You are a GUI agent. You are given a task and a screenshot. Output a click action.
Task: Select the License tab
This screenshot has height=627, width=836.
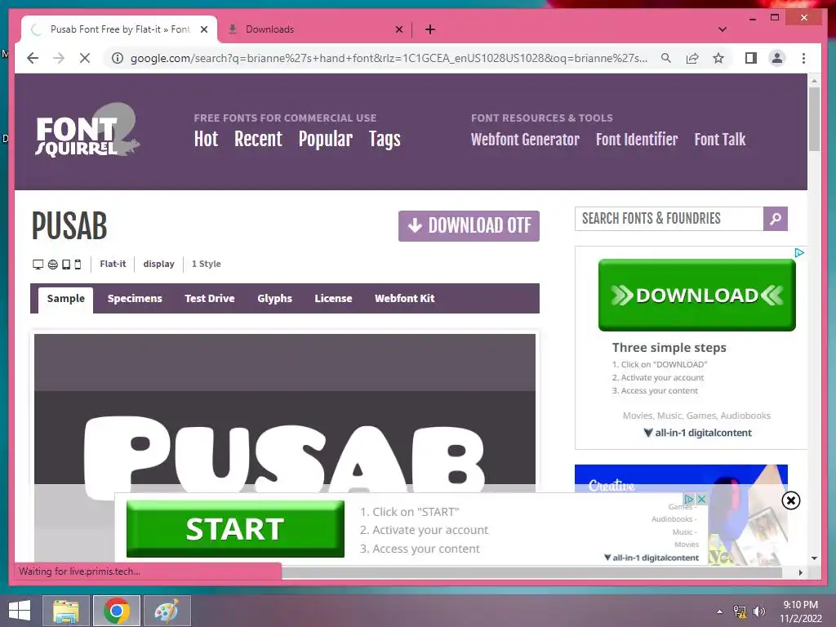pyautogui.click(x=333, y=299)
